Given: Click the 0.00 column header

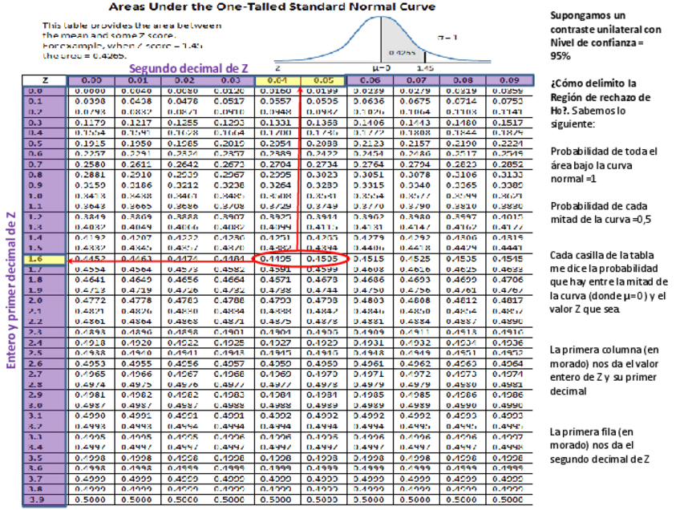Looking at the screenshot, I should (91, 80).
